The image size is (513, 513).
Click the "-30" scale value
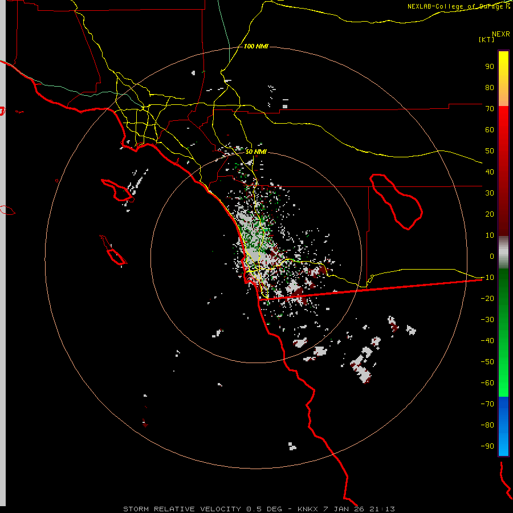pos(487,320)
